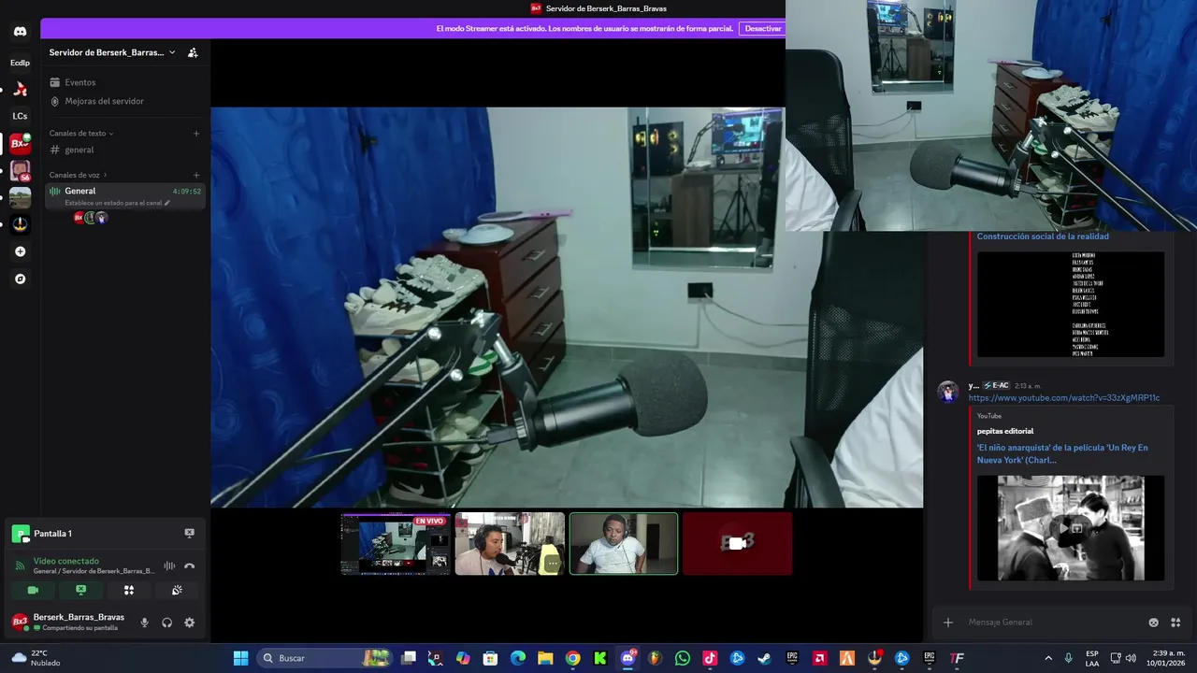Open the discover servers compass icon

[20, 279]
